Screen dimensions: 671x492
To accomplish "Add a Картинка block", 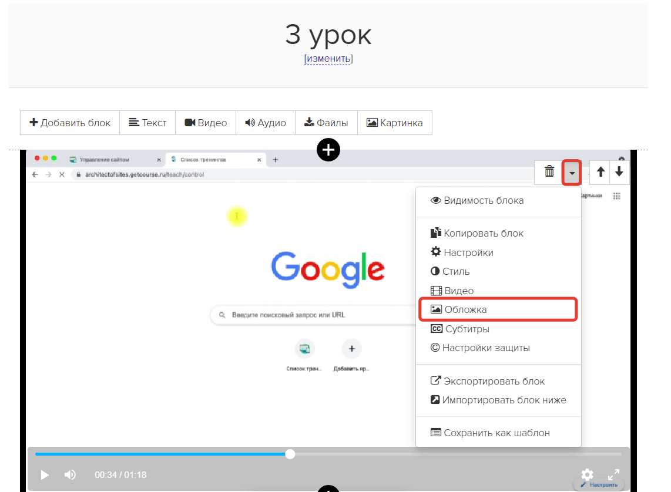I will pos(395,123).
